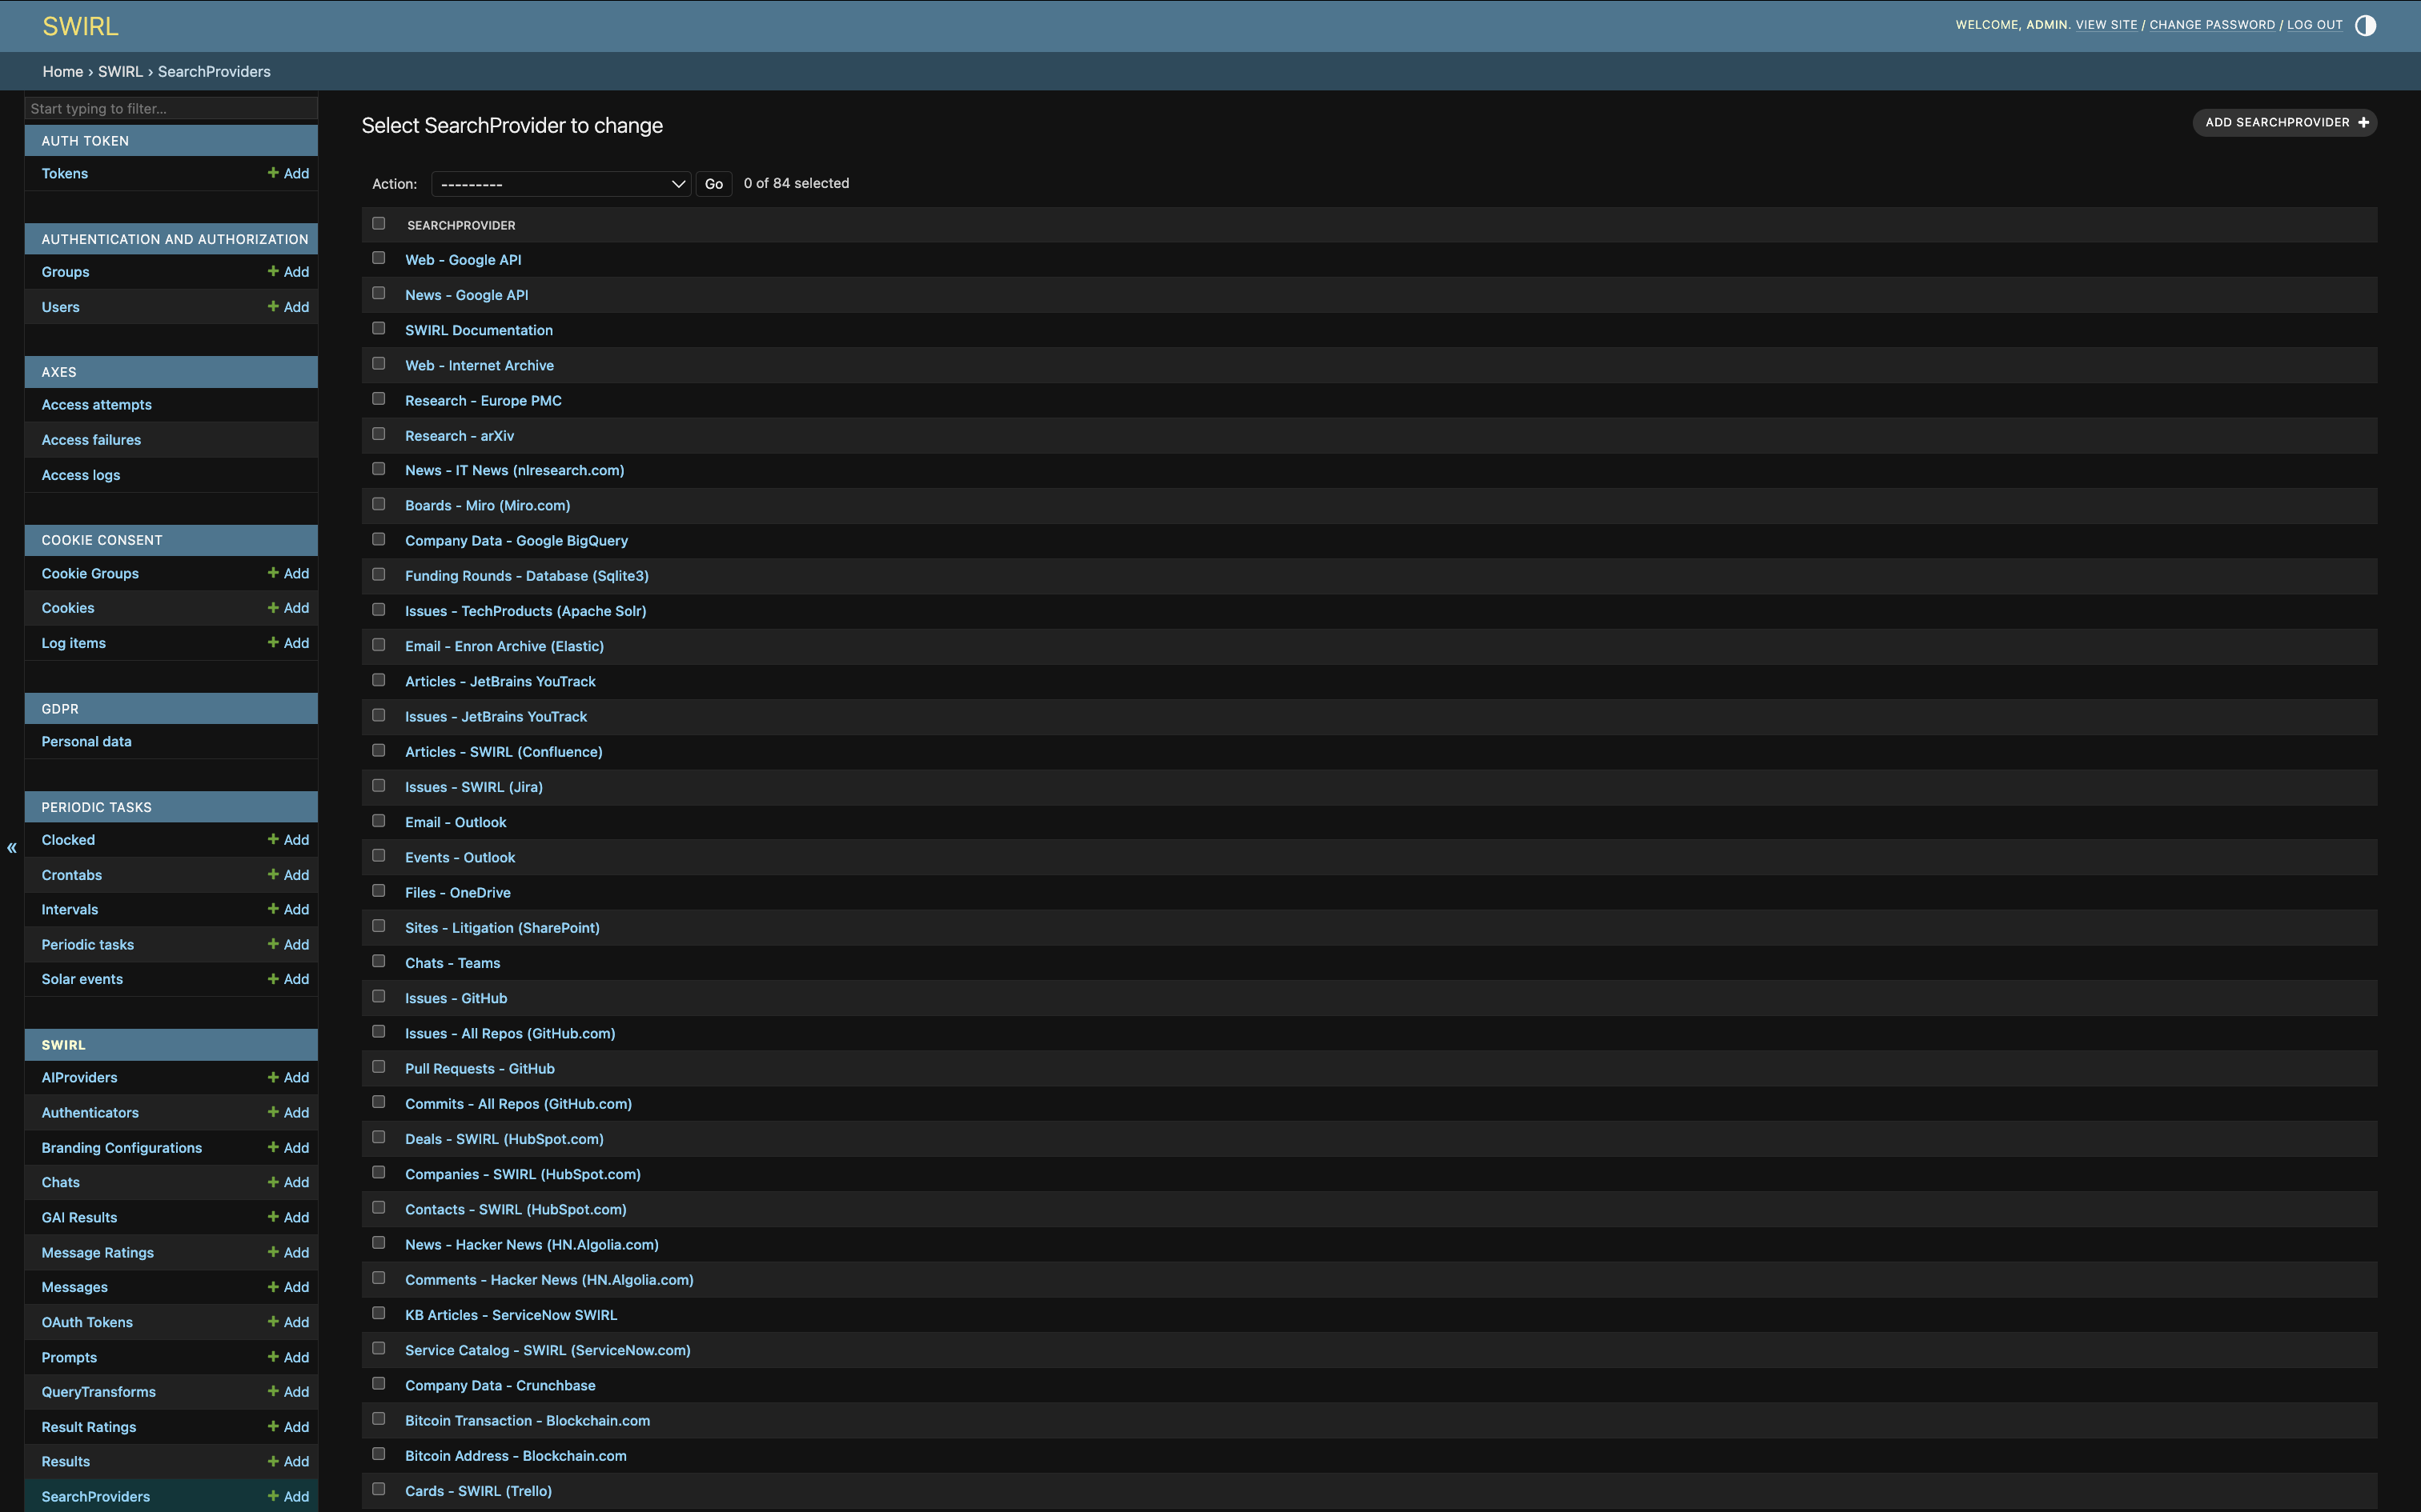Open the Action dropdown

(560, 183)
